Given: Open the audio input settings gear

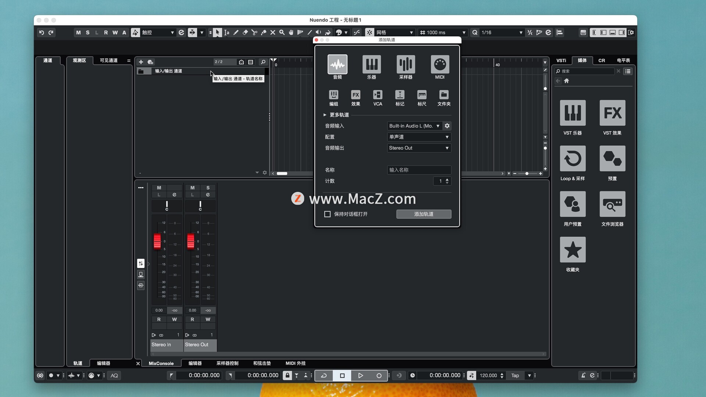Looking at the screenshot, I should pos(447,126).
